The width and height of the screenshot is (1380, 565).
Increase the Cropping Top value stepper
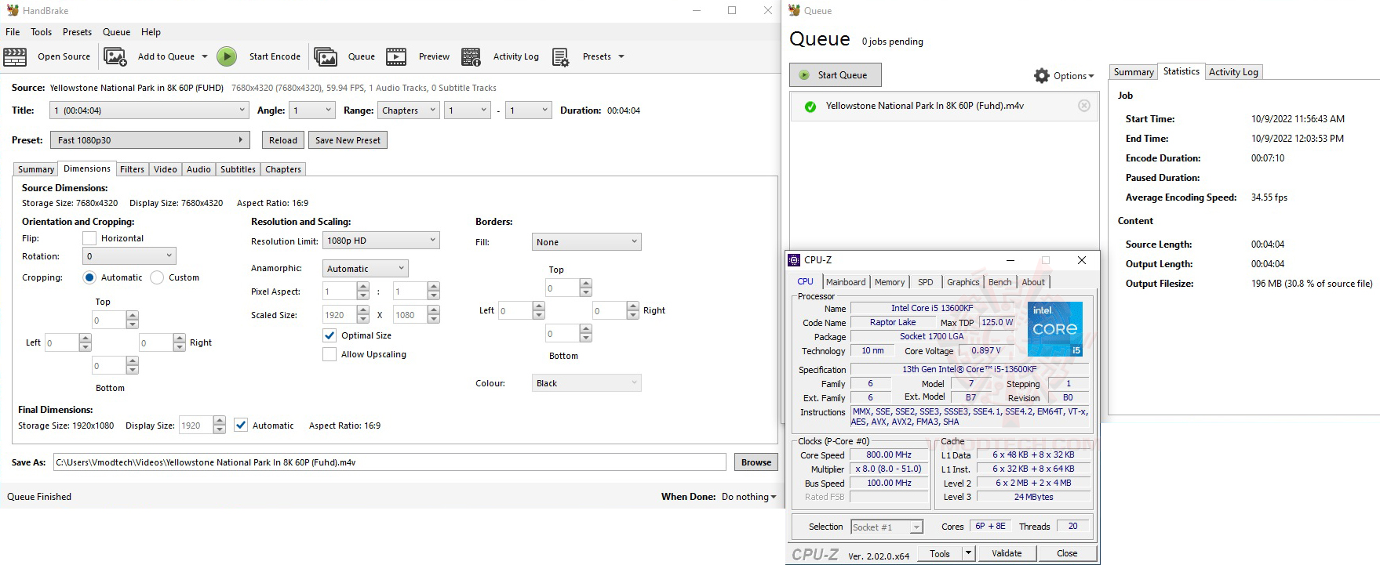[132, 316]
